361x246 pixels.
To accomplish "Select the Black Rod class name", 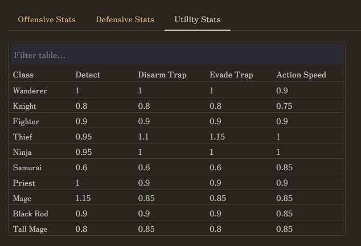I will tap(31, 214).
